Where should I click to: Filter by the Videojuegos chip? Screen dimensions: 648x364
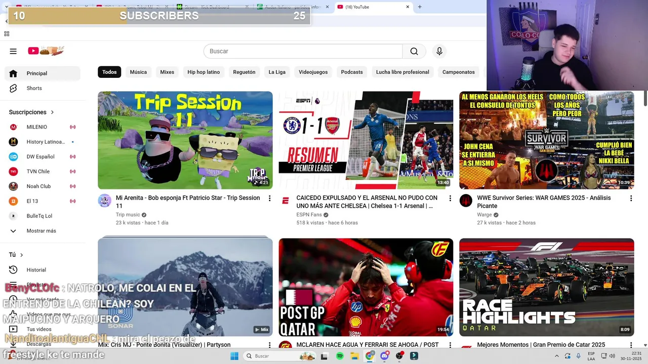[313, 72]
